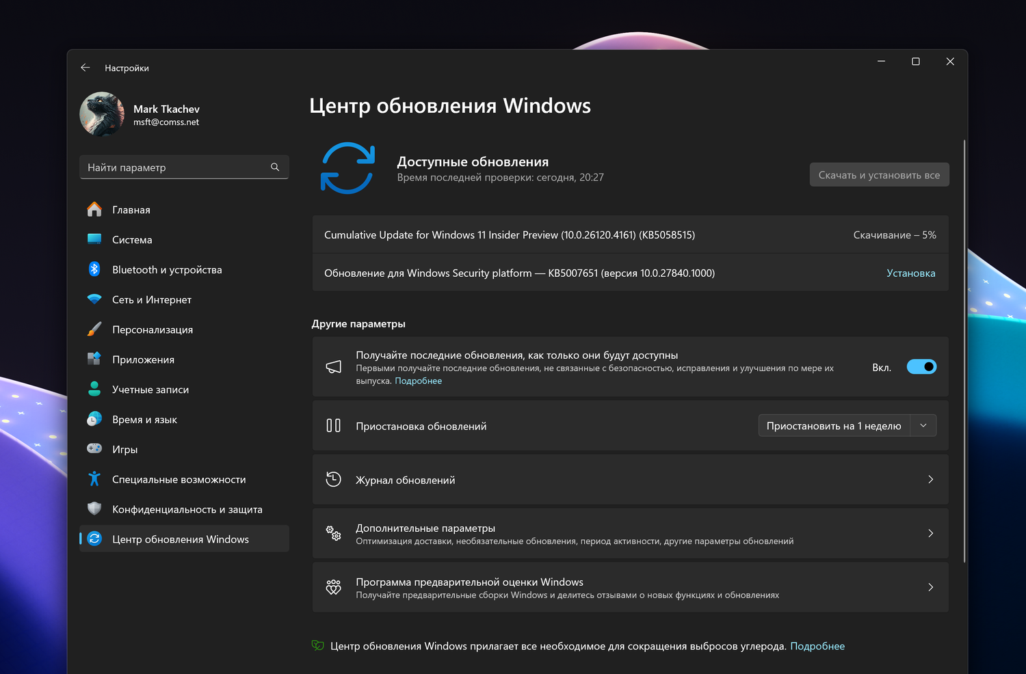Click the Найти параметр search field
1026x674 pixels.
(x=175, y=167)
